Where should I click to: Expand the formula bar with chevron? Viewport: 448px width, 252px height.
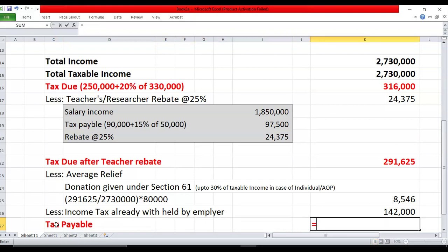click(x=444, y=25)
